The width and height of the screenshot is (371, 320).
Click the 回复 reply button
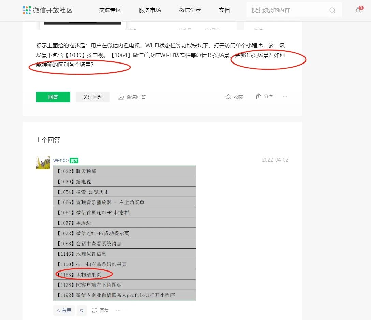tap(100, 310)
